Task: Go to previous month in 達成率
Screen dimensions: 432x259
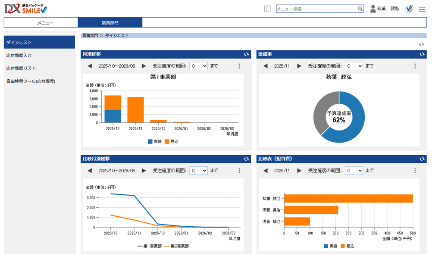Action: [266, 66]
